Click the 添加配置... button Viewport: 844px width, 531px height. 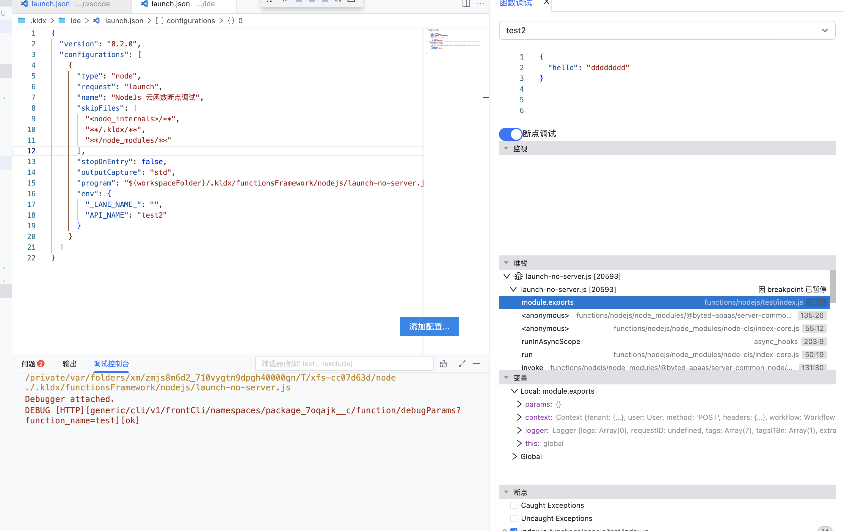(x=429, y=326)
